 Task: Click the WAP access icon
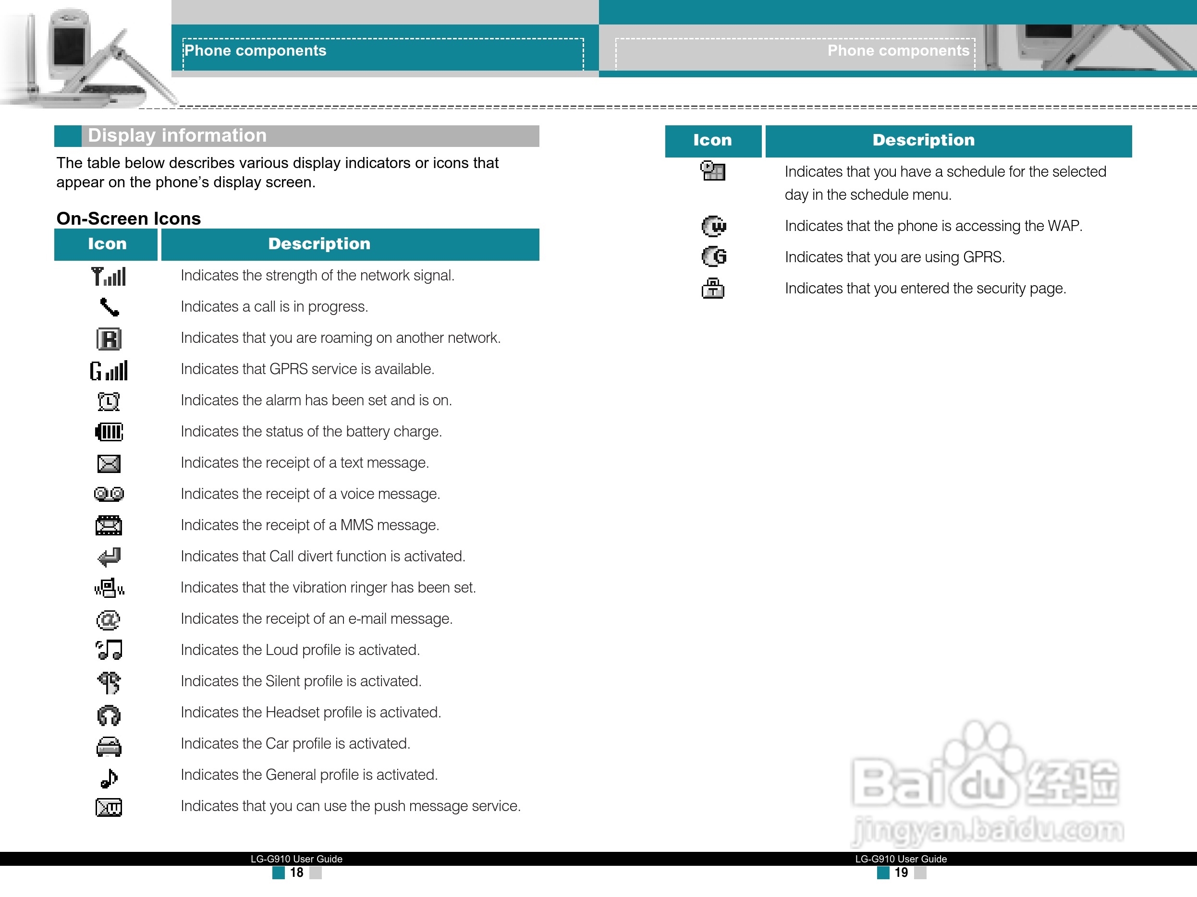click(714, 226)
